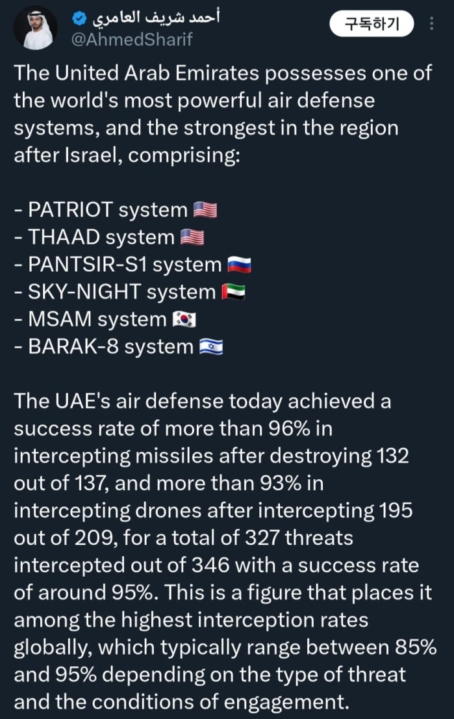Viewport: 454px width, 719px height.
Task: Open the three-dot options menu
Action: (x=432, y=24)
